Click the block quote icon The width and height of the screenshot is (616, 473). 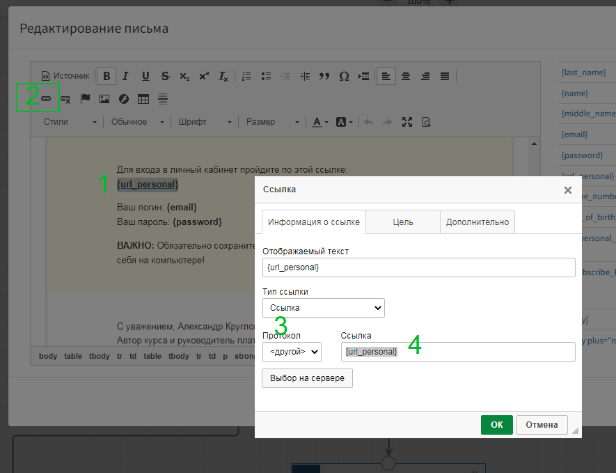coord(324,76)
